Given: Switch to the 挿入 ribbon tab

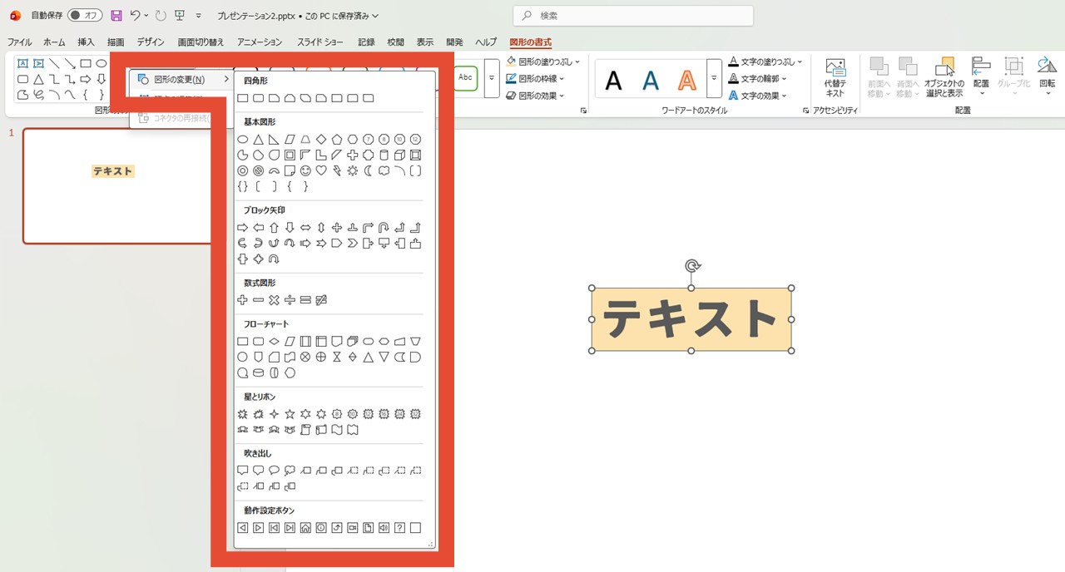Looking at the screenshot, I should click(x=86, y=42).
